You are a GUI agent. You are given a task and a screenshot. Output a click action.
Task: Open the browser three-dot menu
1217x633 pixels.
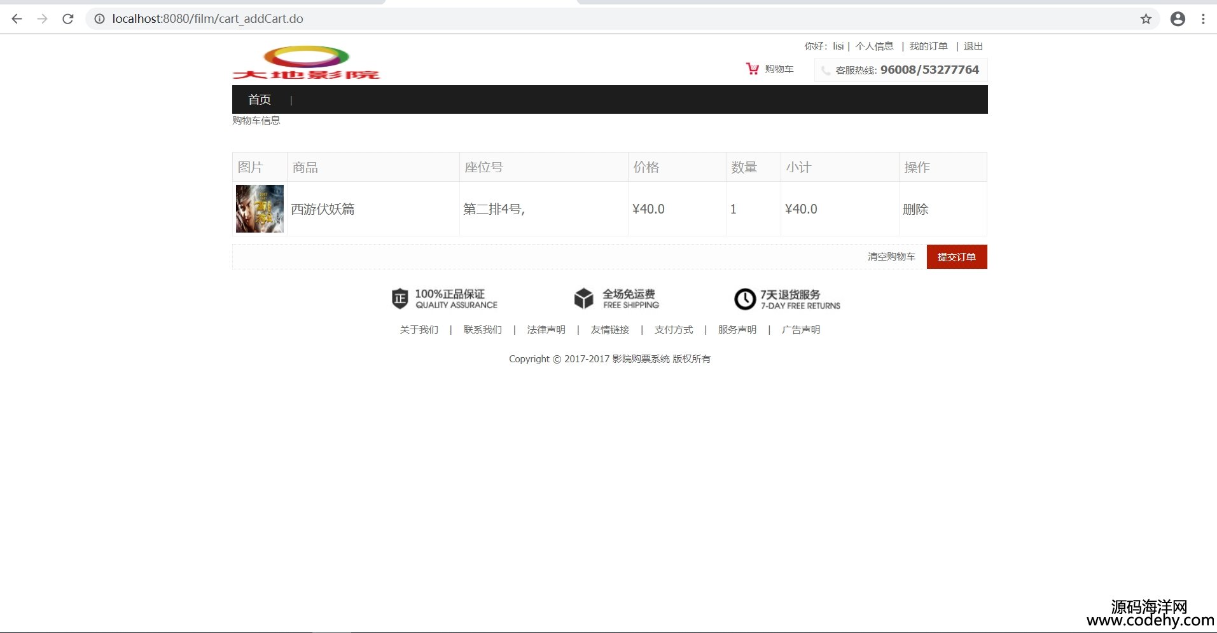1203,19
